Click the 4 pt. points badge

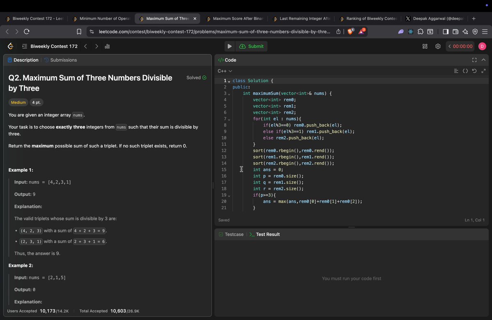pyautogui.click(x=37, y=102)
